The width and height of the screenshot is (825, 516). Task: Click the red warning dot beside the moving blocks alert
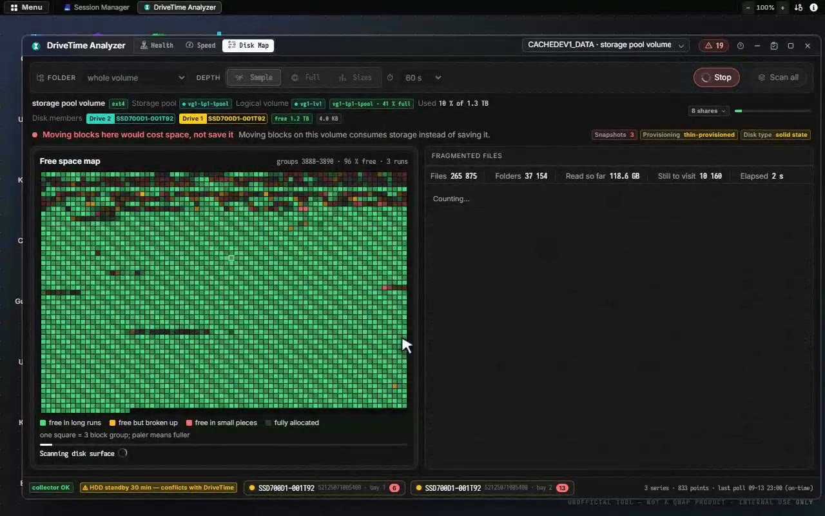click(x=35, y=135)
